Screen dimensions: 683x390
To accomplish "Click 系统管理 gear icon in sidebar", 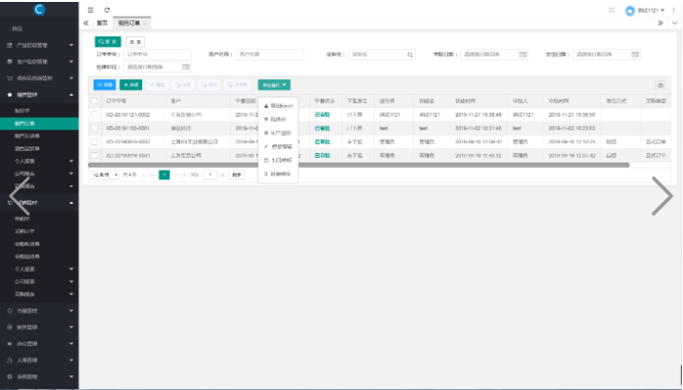I will click(10, 376).
